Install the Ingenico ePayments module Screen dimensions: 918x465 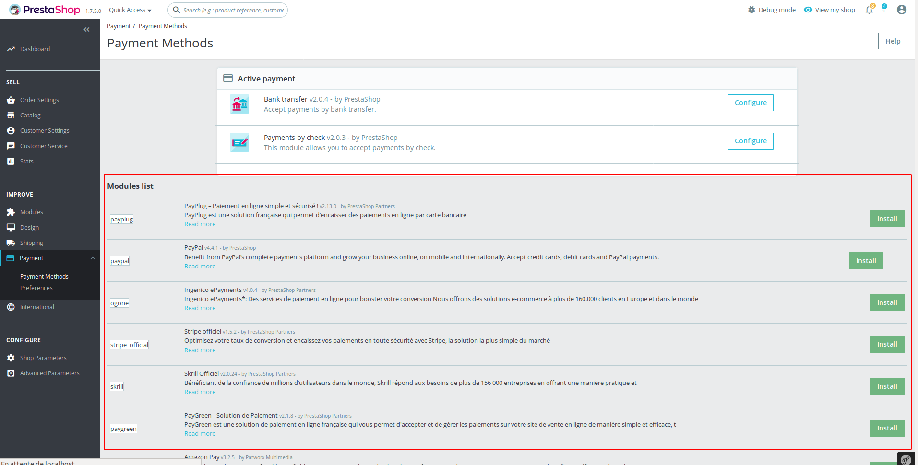click(887, 302)
